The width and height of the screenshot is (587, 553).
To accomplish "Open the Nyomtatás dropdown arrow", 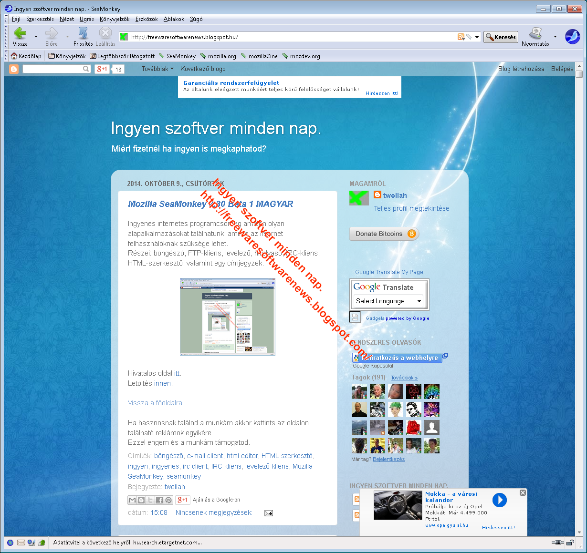I will click(x=555, y=37).
